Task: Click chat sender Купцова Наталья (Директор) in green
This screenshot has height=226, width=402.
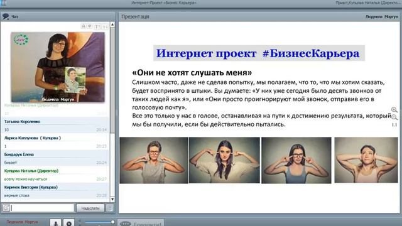Action: [x=31, y=171]
